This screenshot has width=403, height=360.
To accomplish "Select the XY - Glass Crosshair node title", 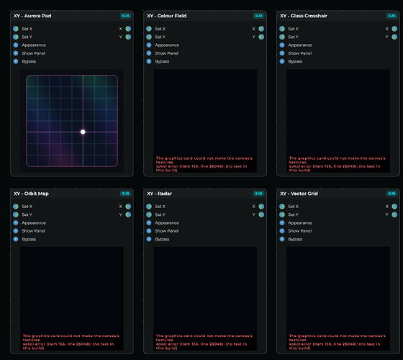I will tap(304, 16).
